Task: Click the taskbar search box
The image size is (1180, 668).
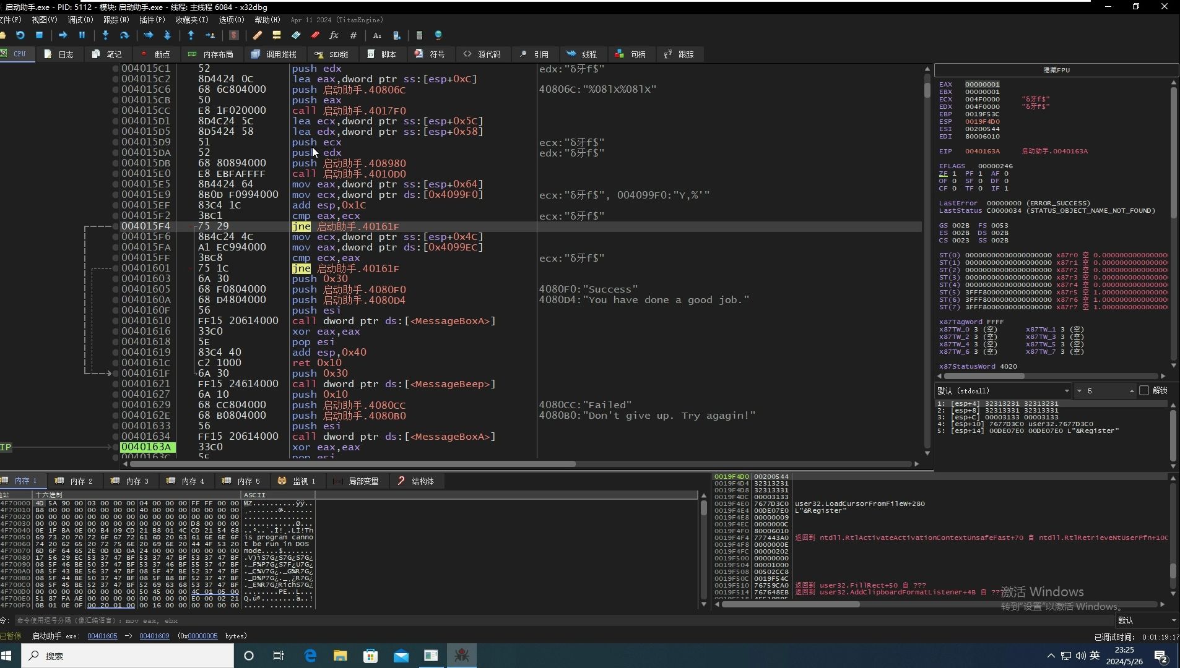Action: point(128,656)
